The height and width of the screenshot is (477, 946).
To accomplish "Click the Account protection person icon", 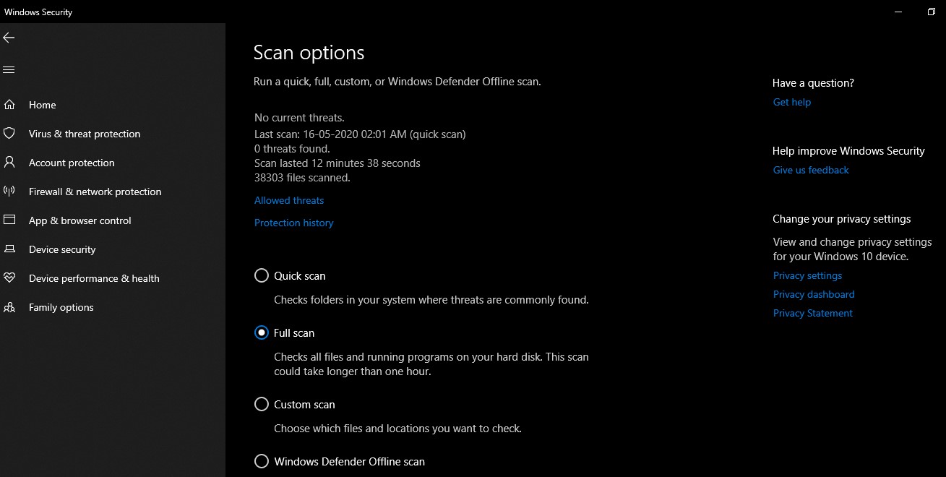I will [x=9, y=163].
